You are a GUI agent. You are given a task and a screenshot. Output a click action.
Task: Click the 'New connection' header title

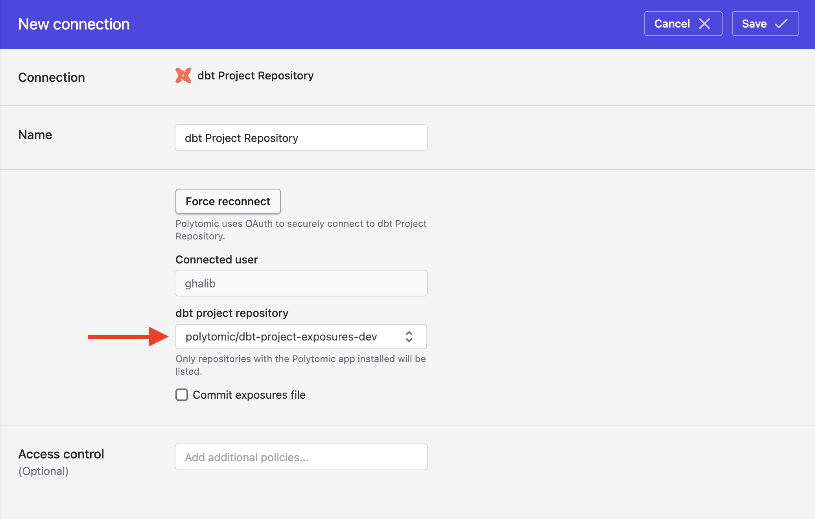(x=74, y=24)
